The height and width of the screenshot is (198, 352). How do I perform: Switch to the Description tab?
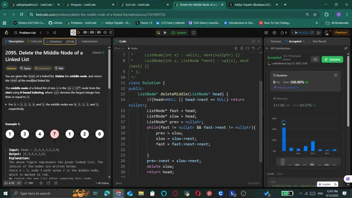pos(14,41)
